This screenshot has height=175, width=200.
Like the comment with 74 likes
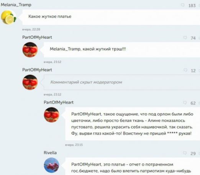(185, 38)
